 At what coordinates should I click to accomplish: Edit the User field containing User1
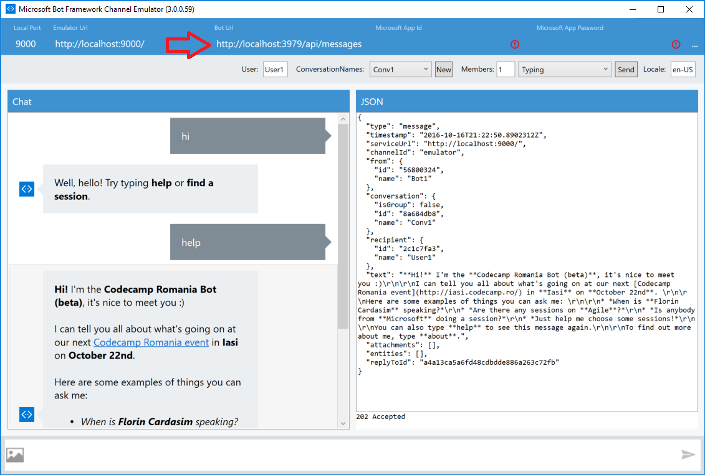(x=275, y=70)
